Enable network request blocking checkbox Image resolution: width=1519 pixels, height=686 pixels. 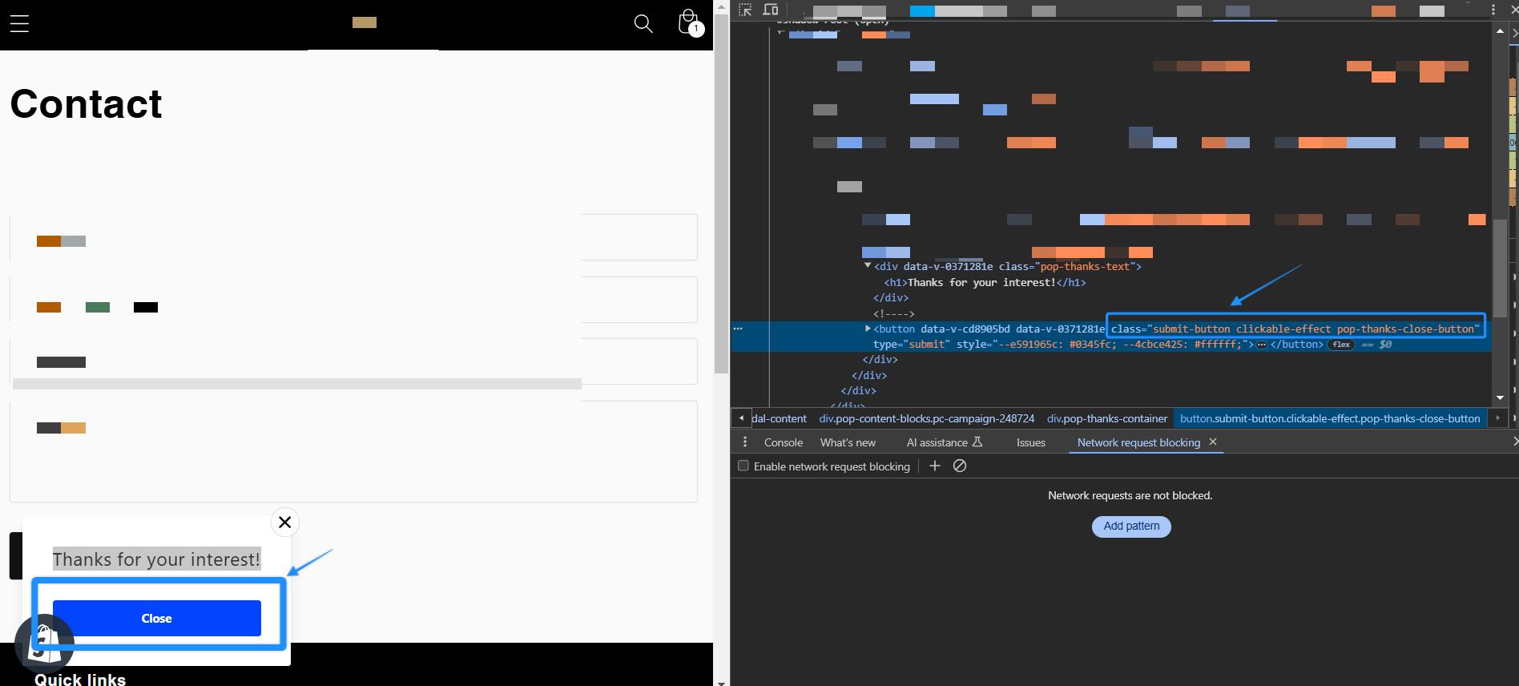(743, 466)
